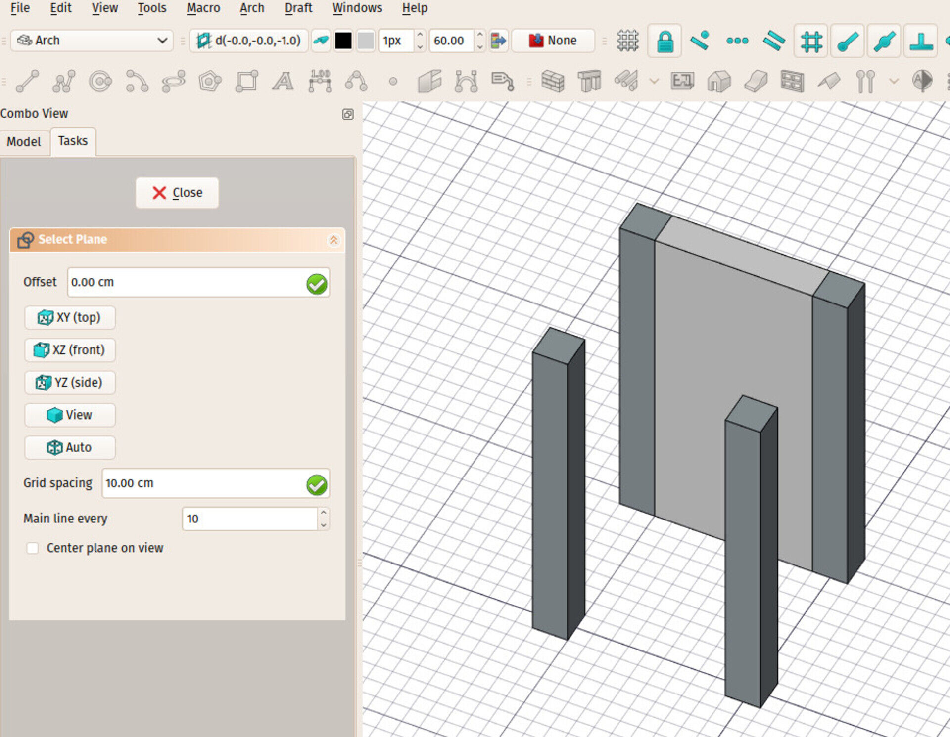
Task: Select the Arch Structure tool
Action: click(589, 81)
